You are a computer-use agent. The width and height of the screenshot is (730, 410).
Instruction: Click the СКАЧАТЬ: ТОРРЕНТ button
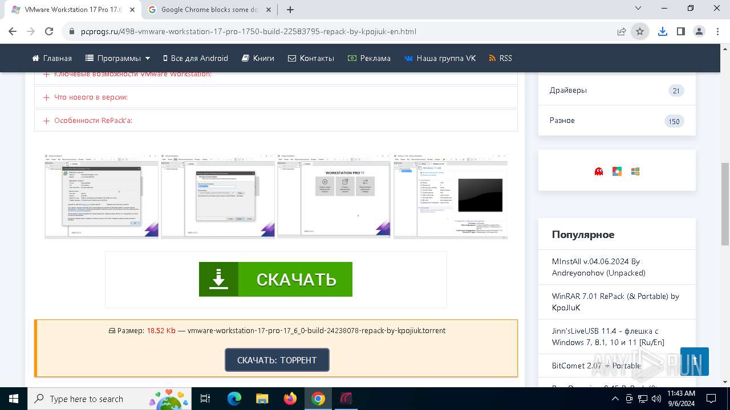pos(277,360)
